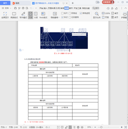Click status bar writing mode pen icon

point(66,127)
